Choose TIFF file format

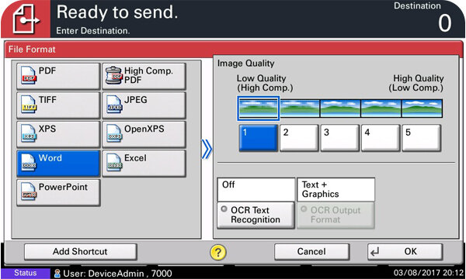(x=58, y=105)
